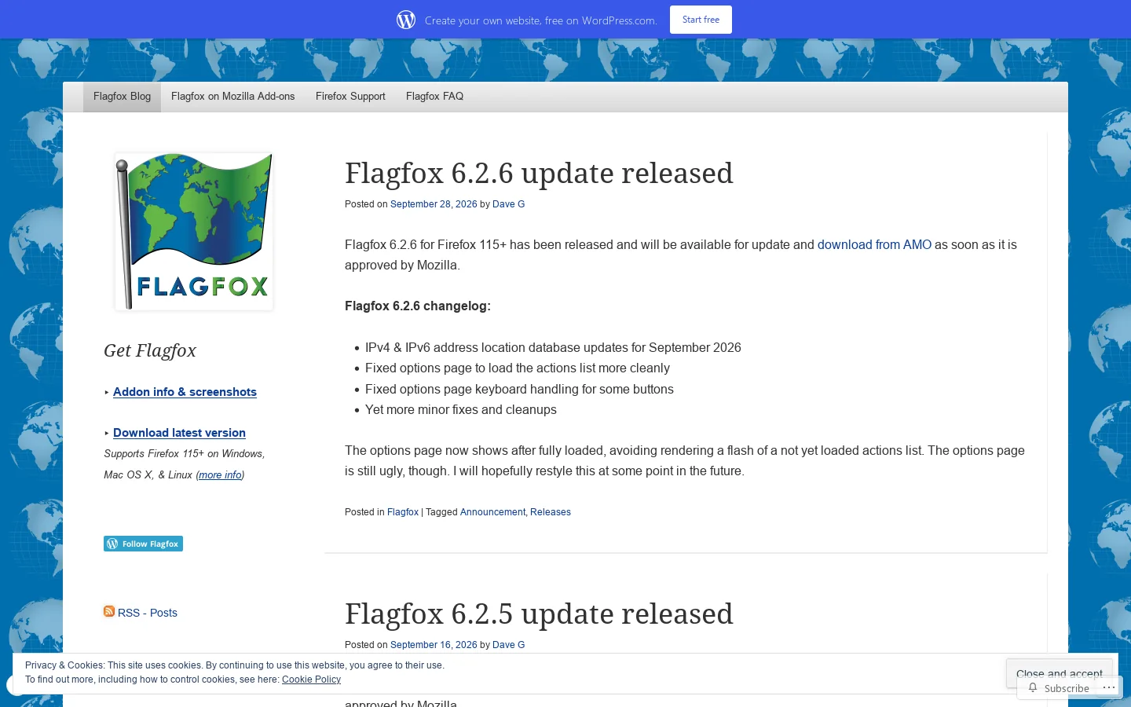Screen dimensions: 1131x707
Task: Open the more info link
Action: 220,475
